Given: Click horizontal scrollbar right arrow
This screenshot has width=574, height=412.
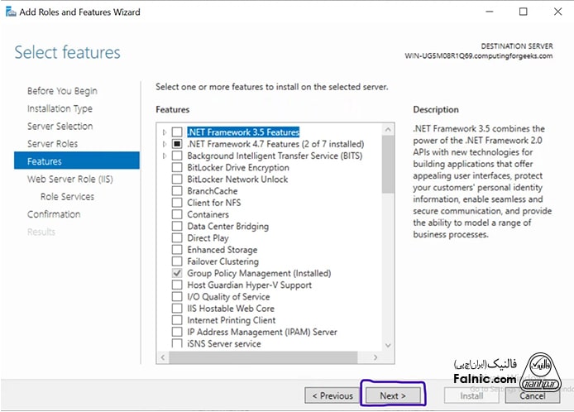Looking at the screenshot, I should (376, 357).
